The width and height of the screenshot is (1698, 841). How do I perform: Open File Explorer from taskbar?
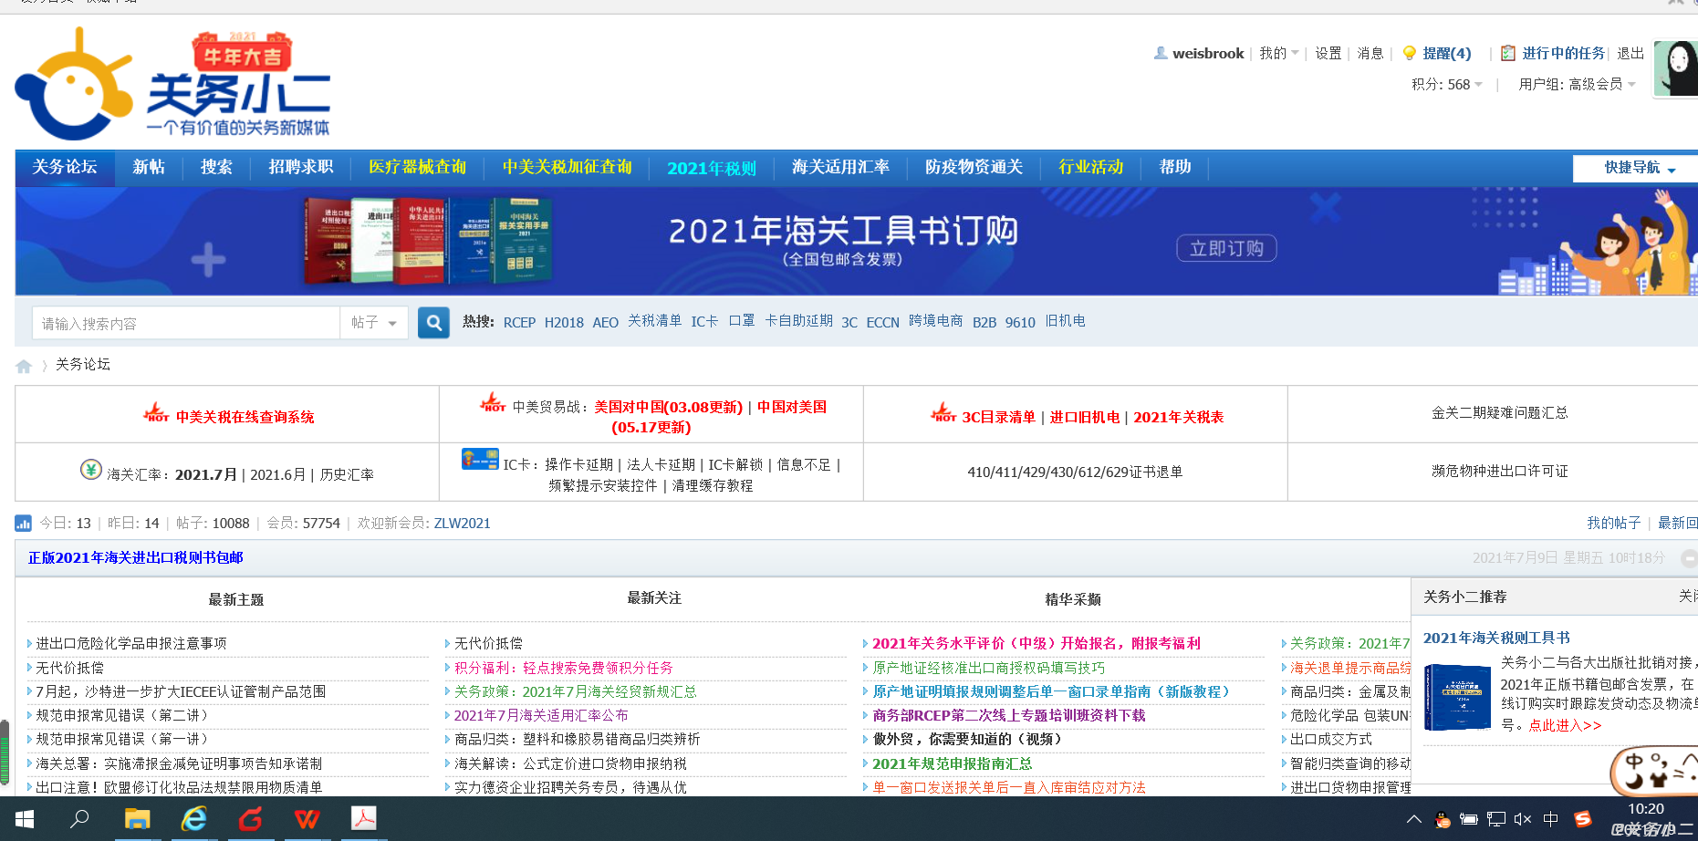coord(137,819)
